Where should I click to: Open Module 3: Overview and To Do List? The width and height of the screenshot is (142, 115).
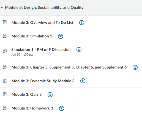[42, 23]
